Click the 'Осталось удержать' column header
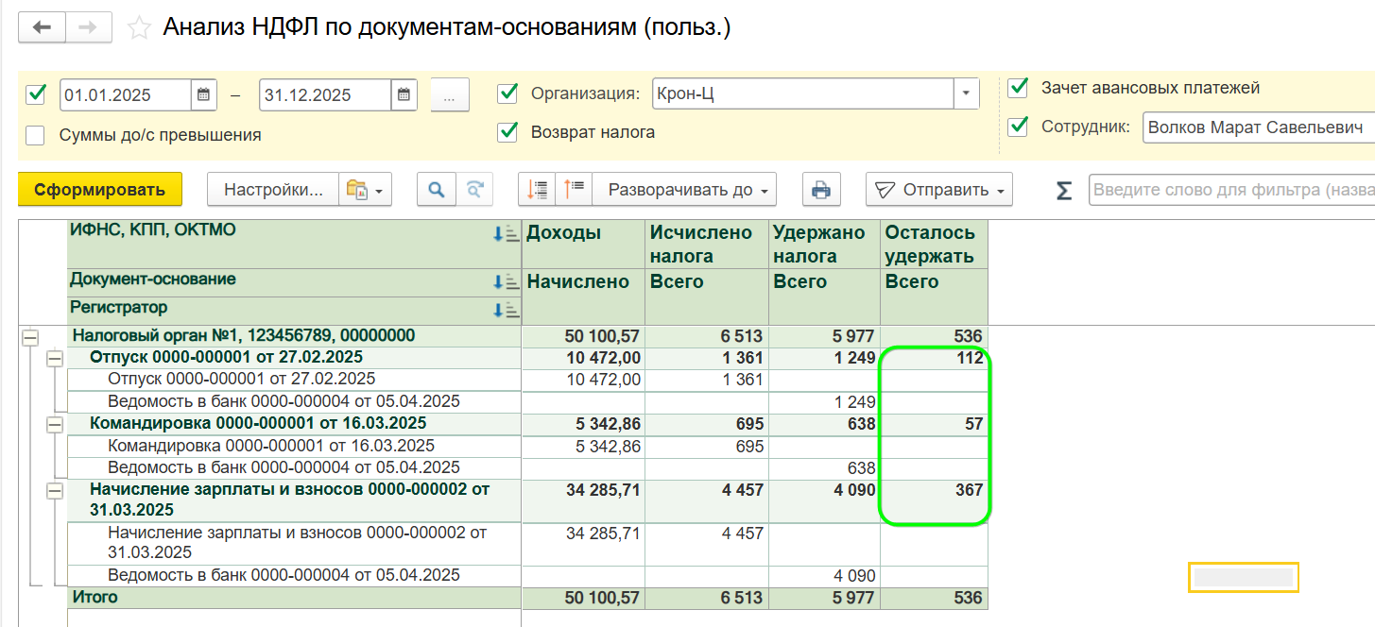The image size is (1375, 627). (931, 245)
